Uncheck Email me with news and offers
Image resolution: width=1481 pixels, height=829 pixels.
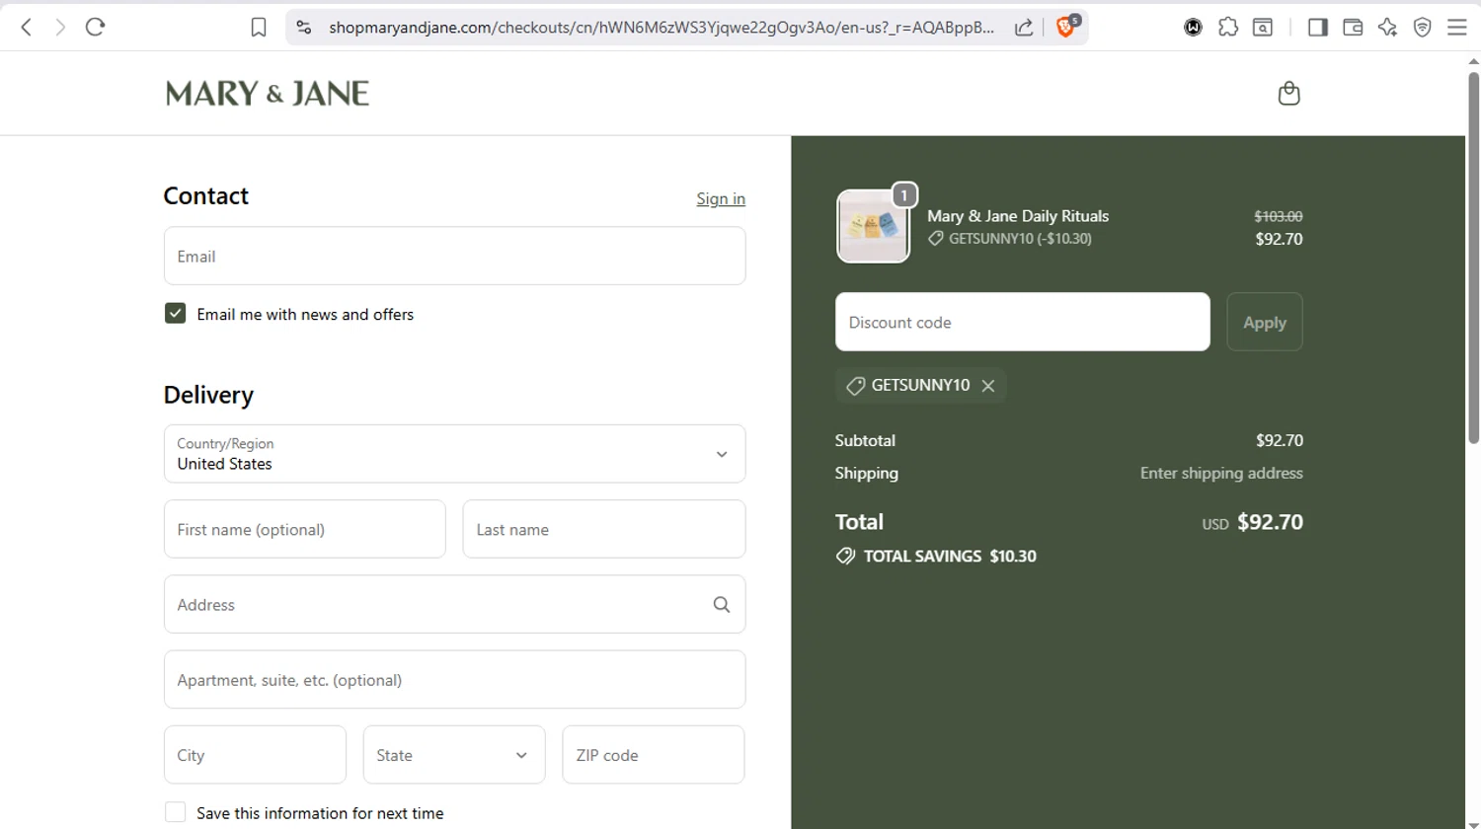pos(175,314)
